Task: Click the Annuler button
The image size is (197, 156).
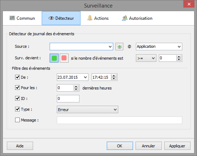Action: point(148,146)
